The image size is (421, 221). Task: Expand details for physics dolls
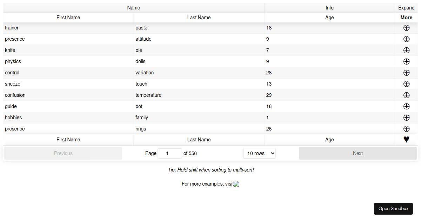pyautogui.click(x=406, y=61)
